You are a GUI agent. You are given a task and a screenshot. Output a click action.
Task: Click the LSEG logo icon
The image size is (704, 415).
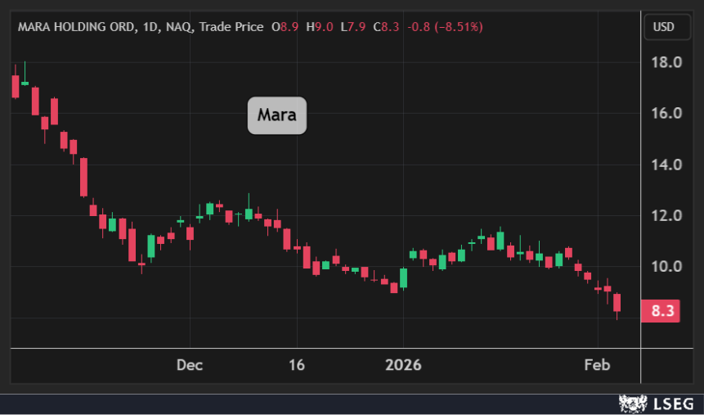pos(633,404)
